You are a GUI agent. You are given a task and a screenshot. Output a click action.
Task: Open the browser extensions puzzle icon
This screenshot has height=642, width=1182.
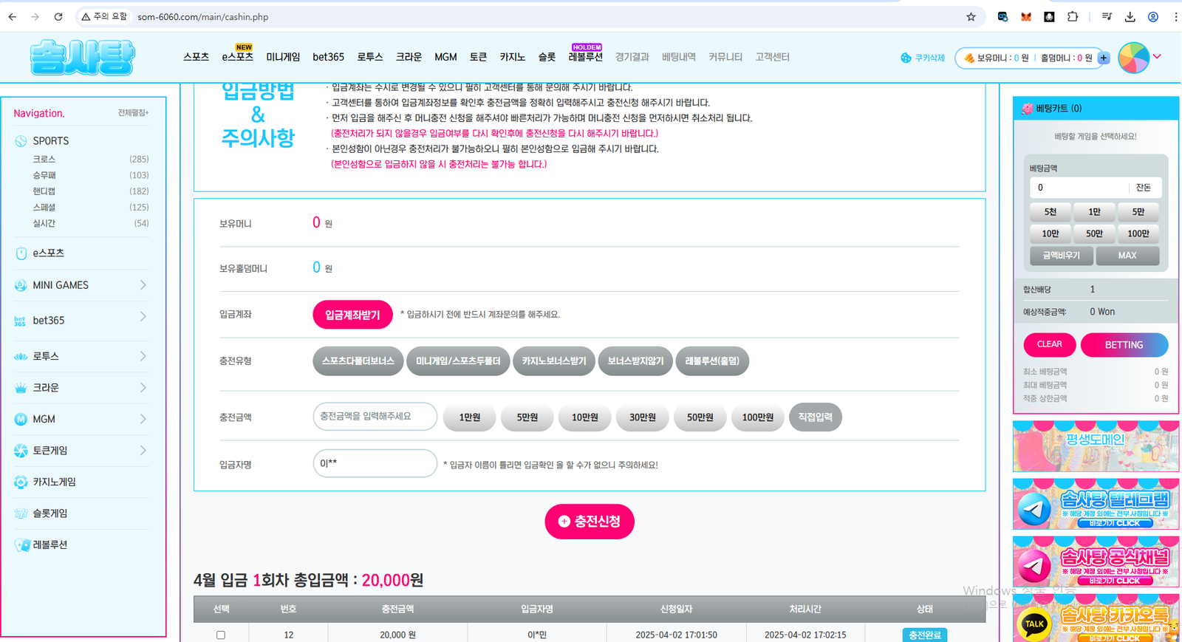coord(1073,16)
